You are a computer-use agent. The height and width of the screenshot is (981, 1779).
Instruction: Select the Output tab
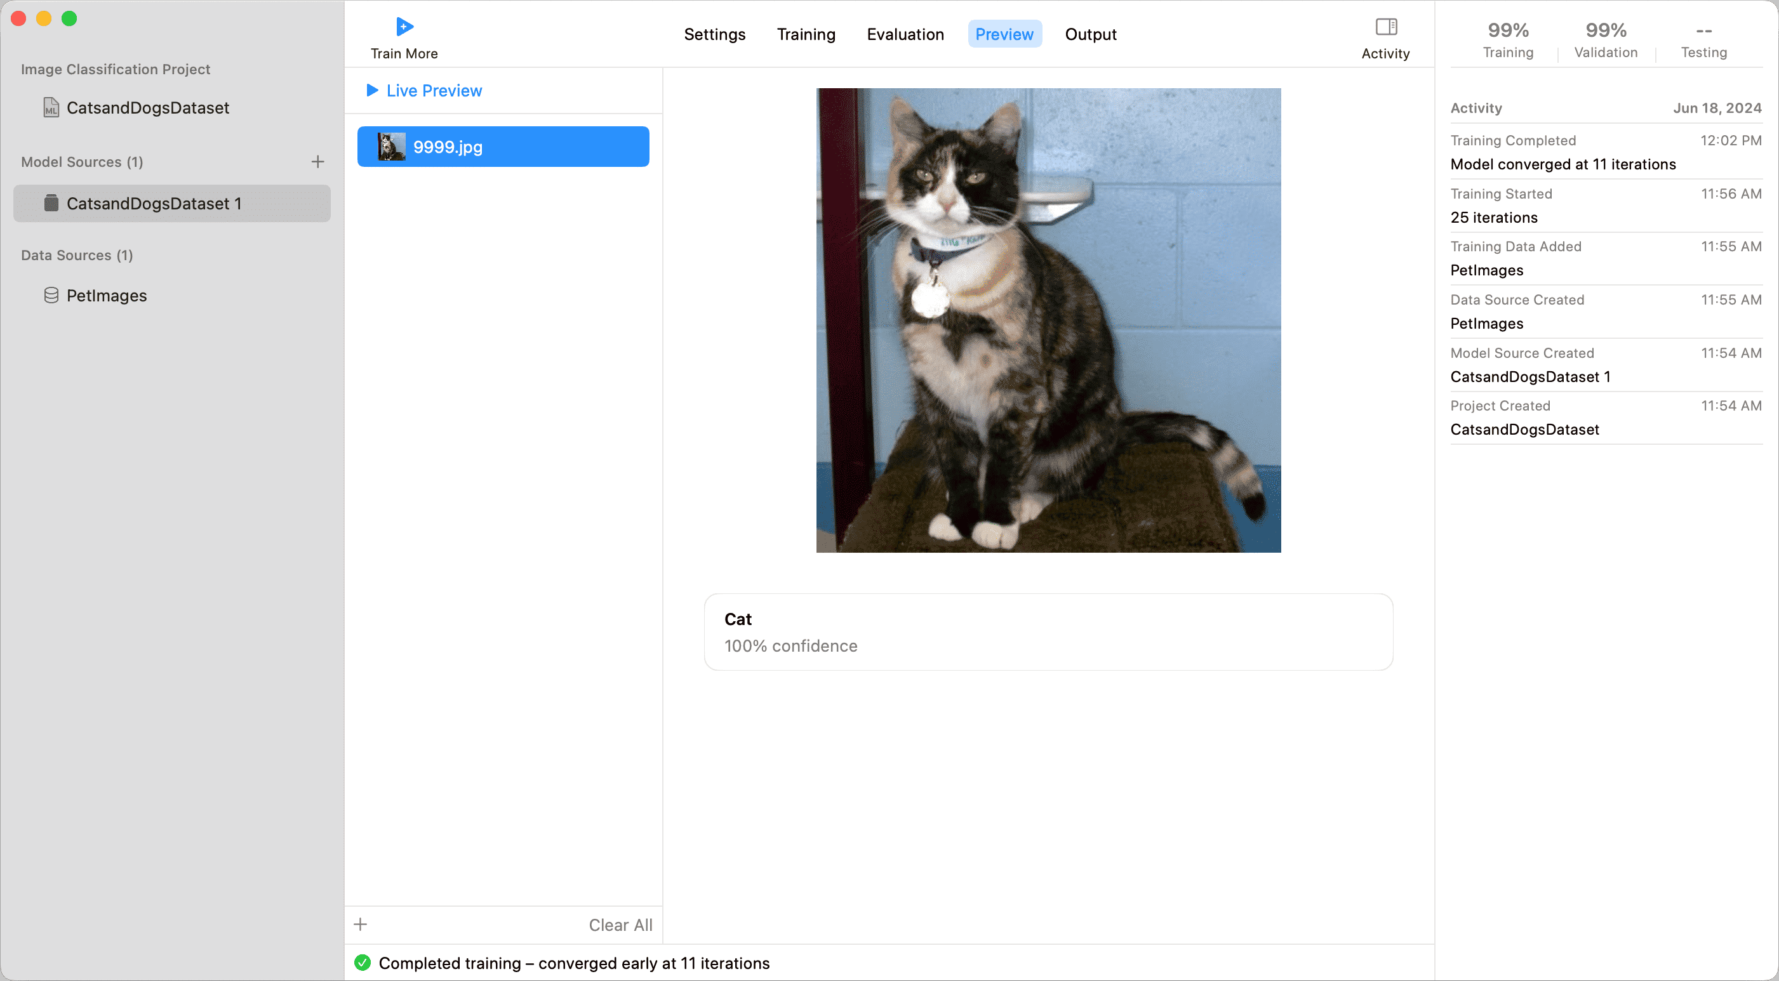click(x=1090, y=34)
